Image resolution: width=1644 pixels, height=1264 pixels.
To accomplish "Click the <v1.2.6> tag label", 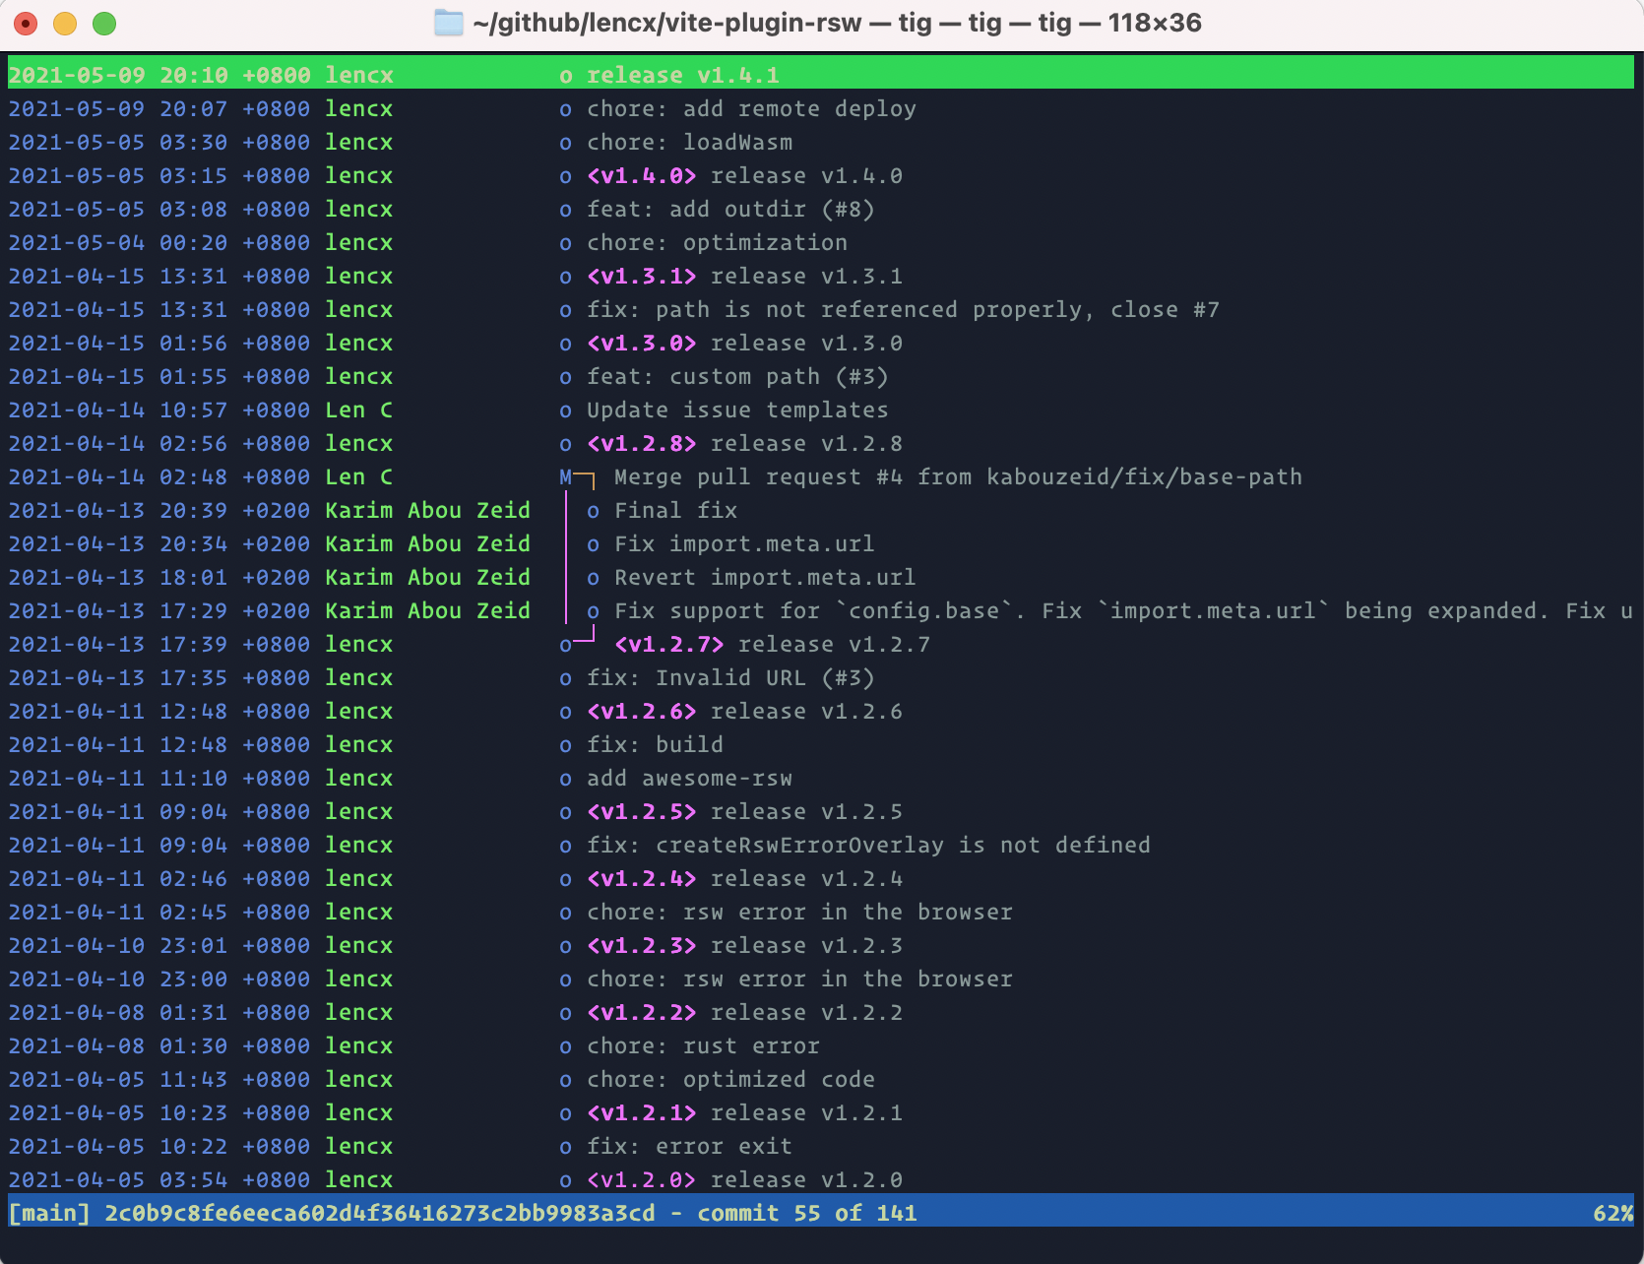I will pyautogui.click(x=642, y=711).
